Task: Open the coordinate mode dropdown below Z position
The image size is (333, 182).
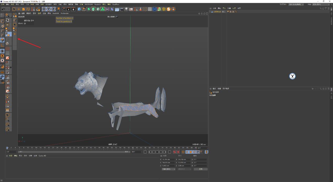Action: pyautogui.click(x=169, y=169)
